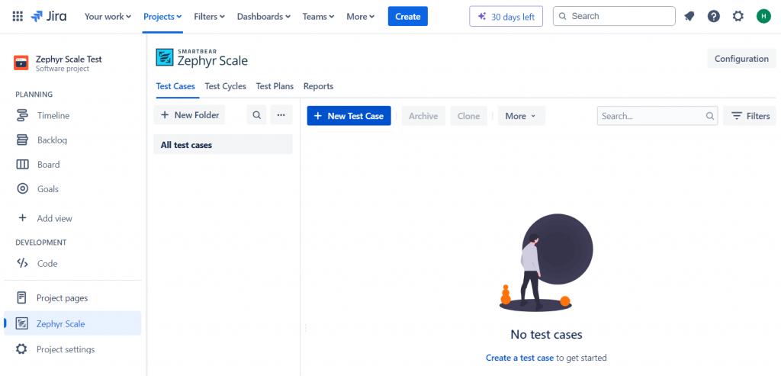The image size is (781, 376).
Task: Click the magnifier in the test case search
Action: (x=710, y=116)
